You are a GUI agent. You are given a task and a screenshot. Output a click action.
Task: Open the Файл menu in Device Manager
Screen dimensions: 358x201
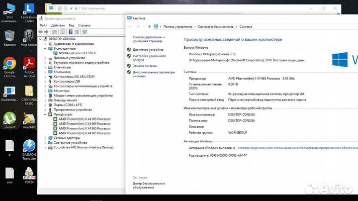43,25
